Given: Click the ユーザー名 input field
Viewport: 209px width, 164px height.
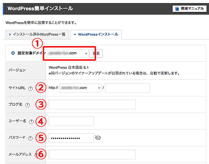Looking at the screenshot, I should (x=71, y=121).
